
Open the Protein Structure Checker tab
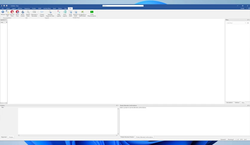(x=127, y=137)
